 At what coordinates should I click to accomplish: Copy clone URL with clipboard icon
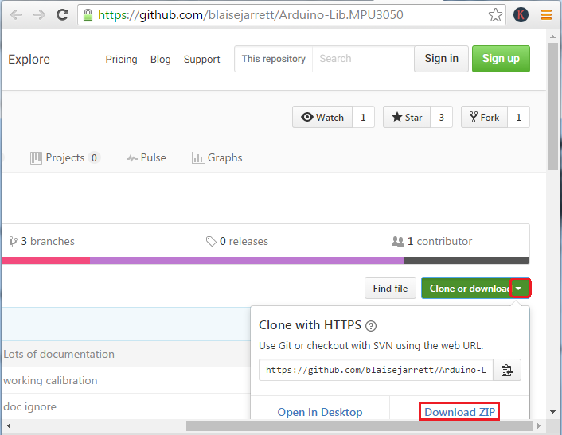pyautogui.click(x=507, y=370)
